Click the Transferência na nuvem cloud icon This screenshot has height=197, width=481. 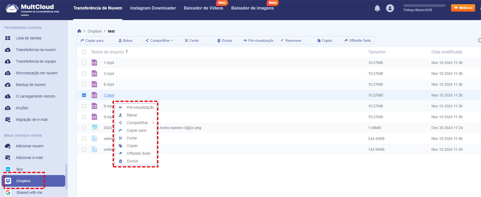pos(8,50)
